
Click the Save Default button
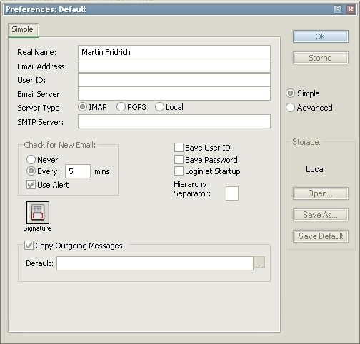point(321,236)
